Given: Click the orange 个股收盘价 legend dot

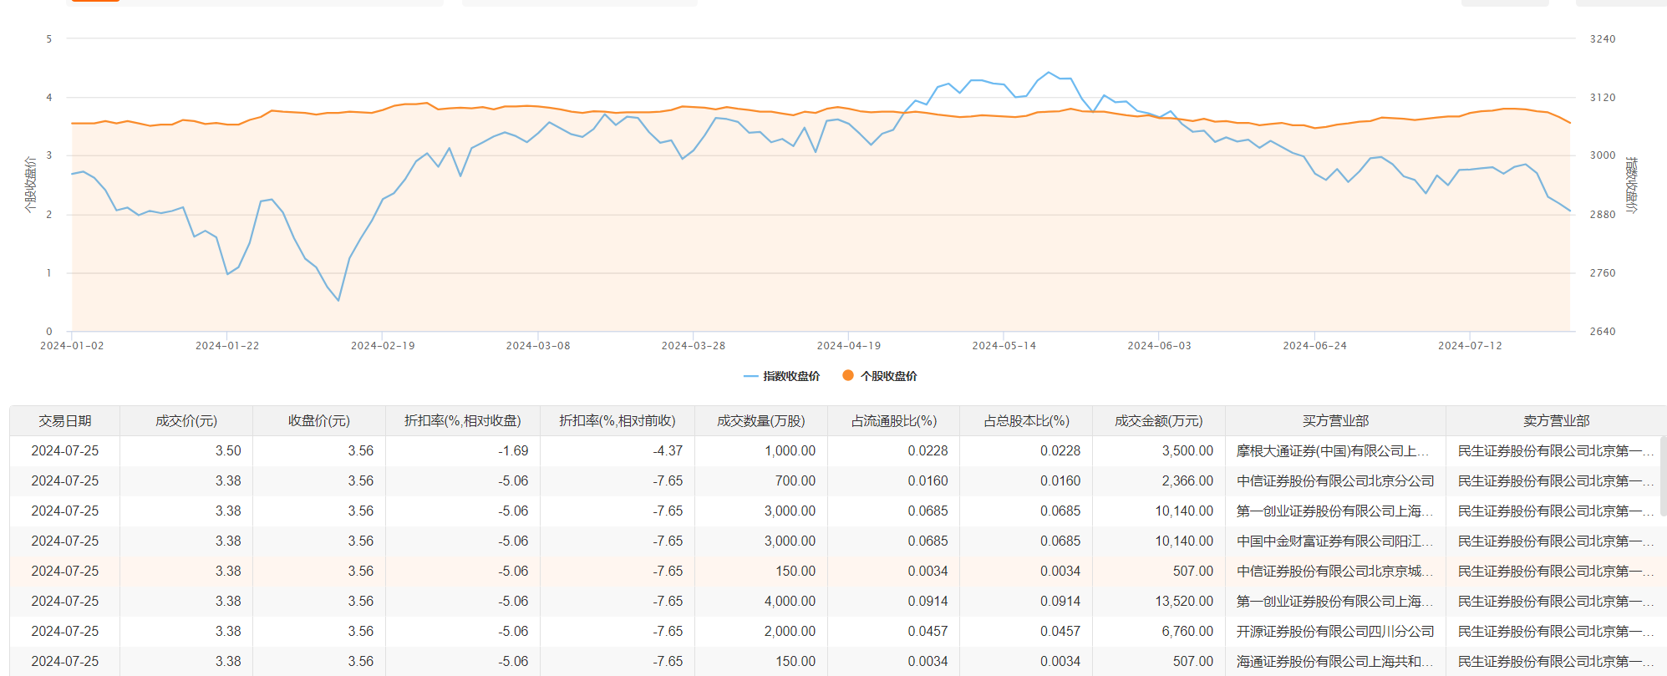Looking at the screenshot, I should (x=848, y=376).
